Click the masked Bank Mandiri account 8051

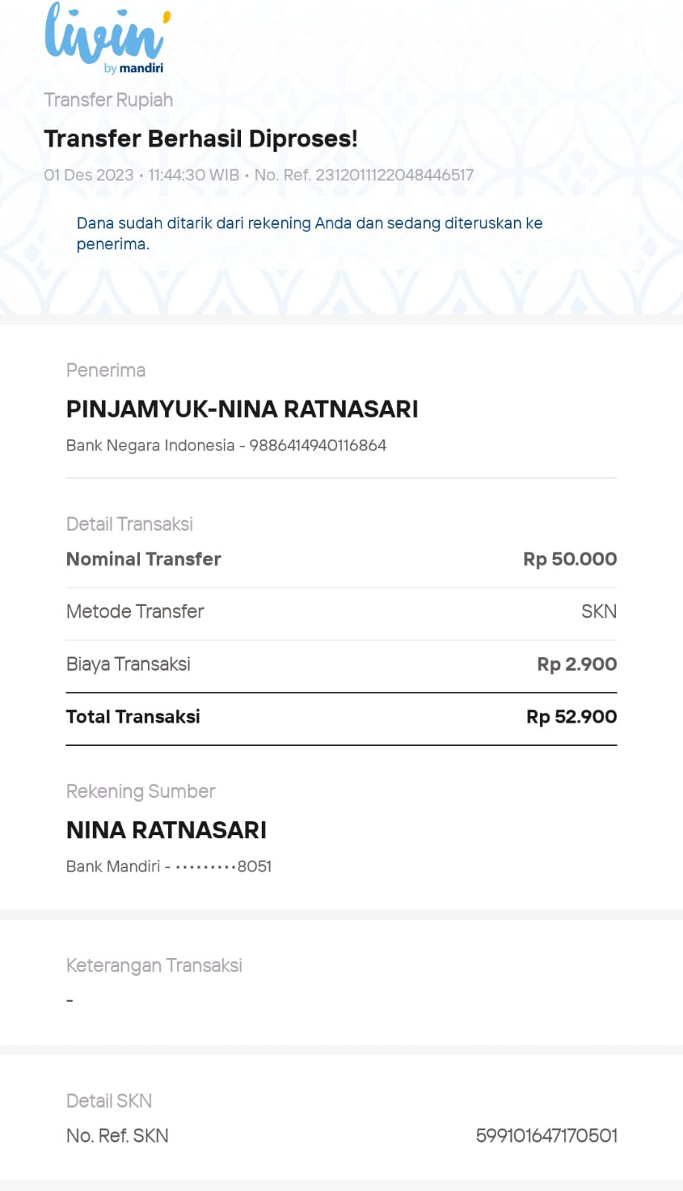(223, 866)
